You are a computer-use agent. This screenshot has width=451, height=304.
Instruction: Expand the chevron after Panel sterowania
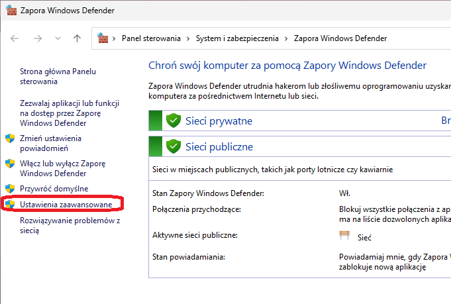[x=189, y=38]
